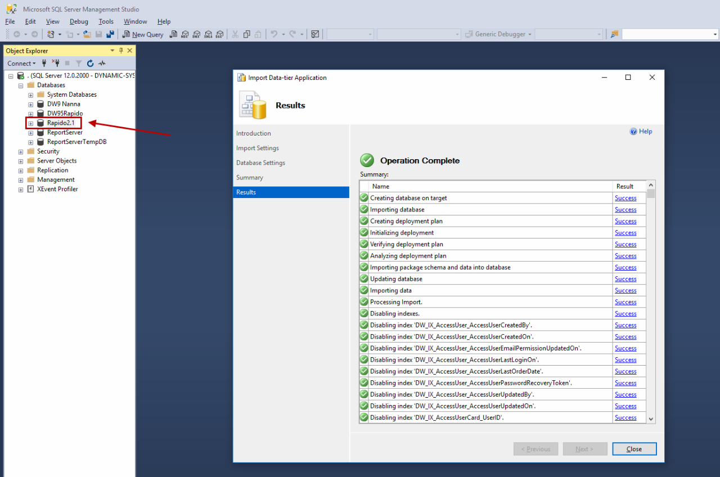Click the Analysis Services XMLA Query icon
Screen dimensions: 720x477
pyautogui.click(x=208, y=34)
